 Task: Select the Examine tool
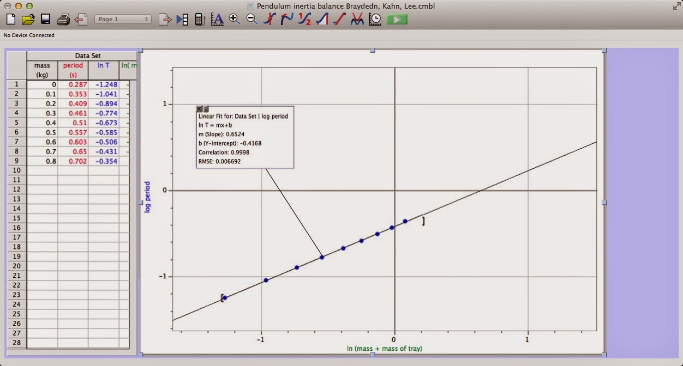pyautogui.click(x=269, y=19)
